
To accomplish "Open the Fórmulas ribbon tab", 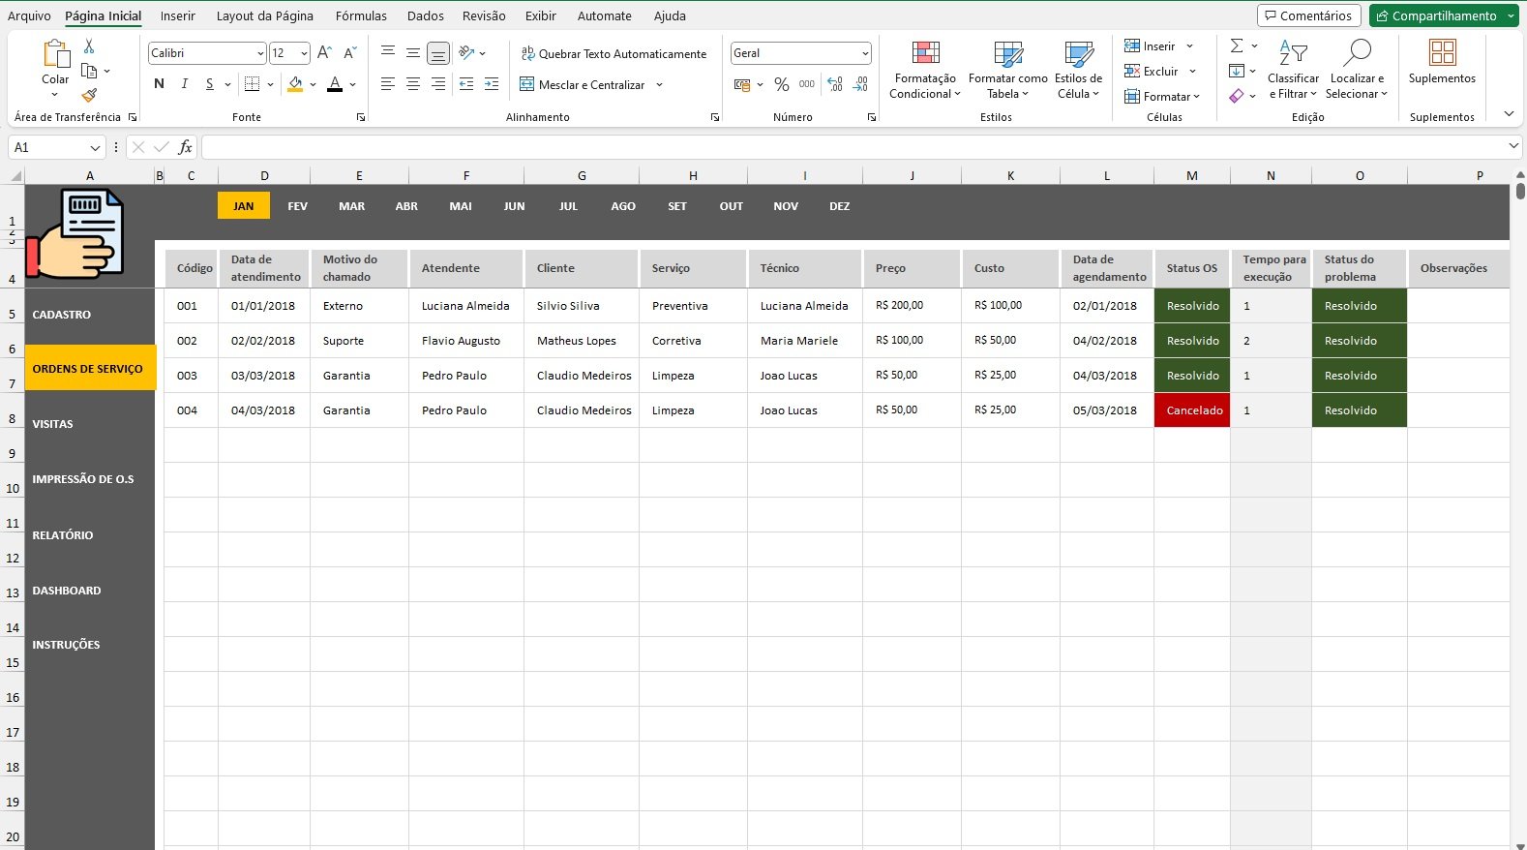I will (361, 15).
